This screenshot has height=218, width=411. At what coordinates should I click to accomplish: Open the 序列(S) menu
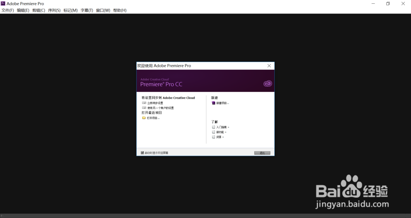(54, 10)
